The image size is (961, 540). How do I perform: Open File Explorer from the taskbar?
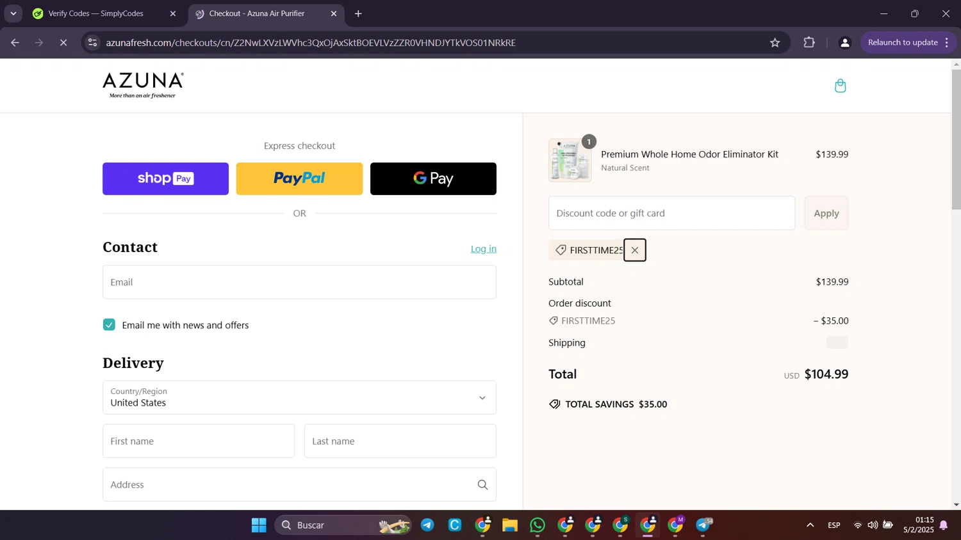[510, 525]
